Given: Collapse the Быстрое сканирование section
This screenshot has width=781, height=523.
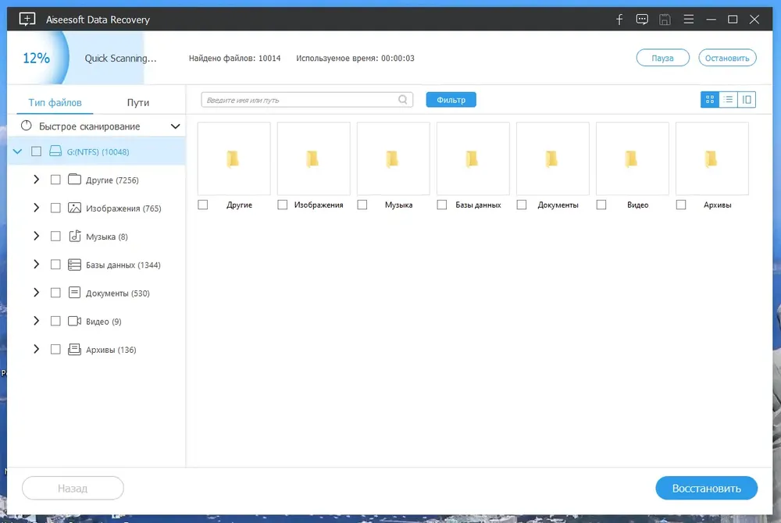Looking at the screenshot, I should point(175,126).
